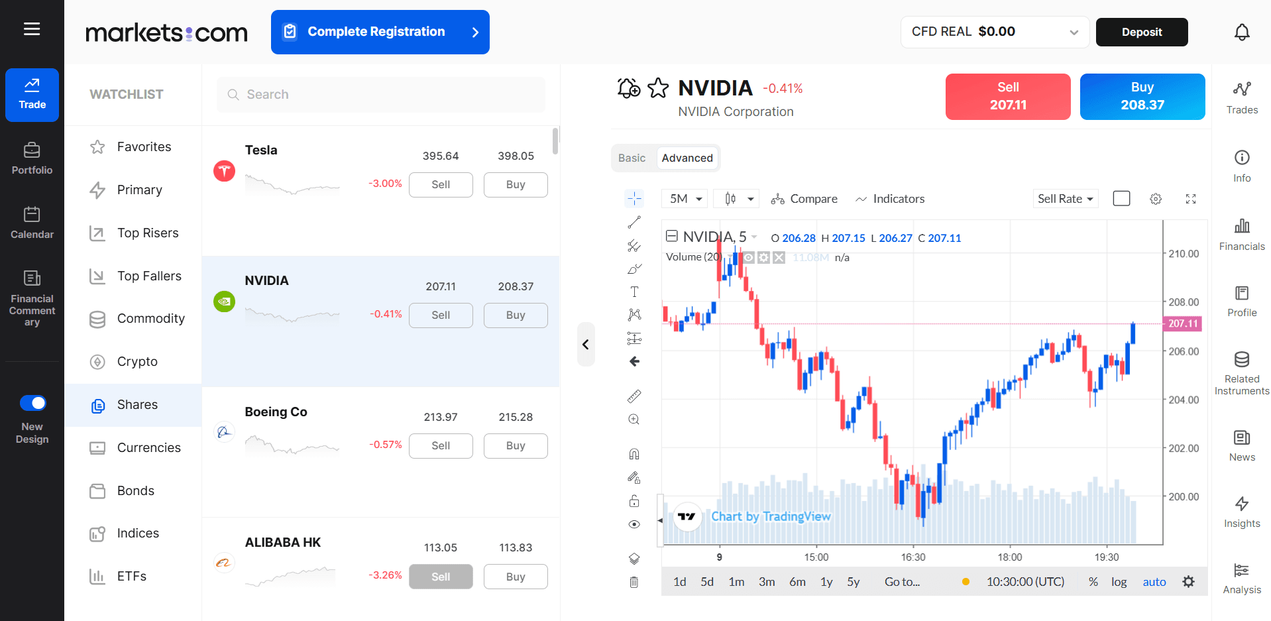Image resolution: width=1271 pixels, height=621 pixels.
Task: Open the hamburger main menu
Action: 32,29
